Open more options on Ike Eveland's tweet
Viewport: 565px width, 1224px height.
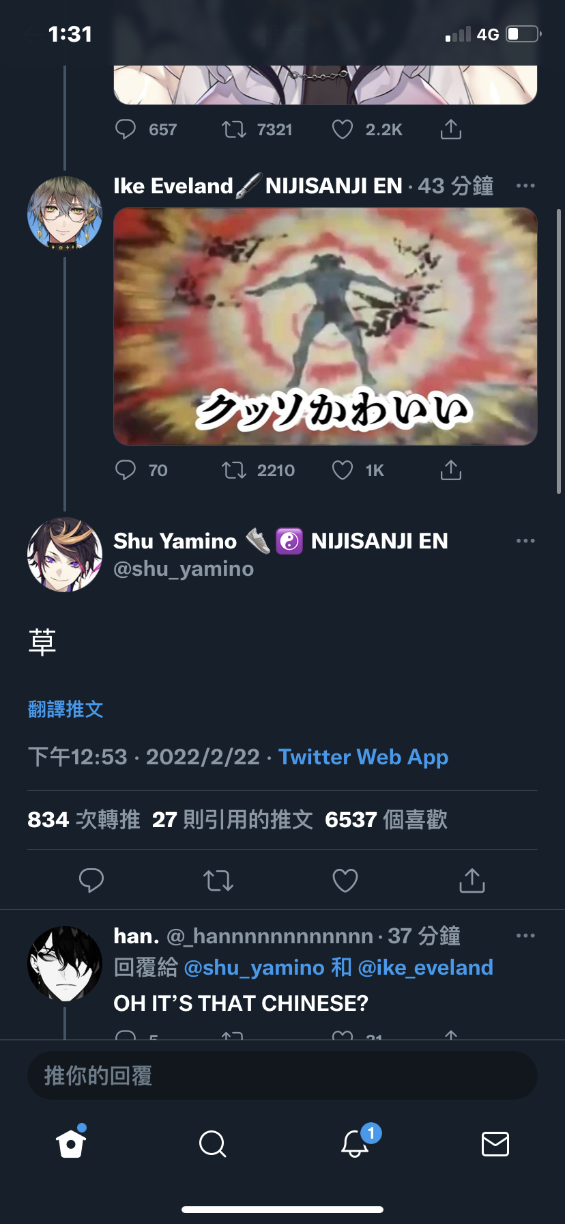tap(525, 186)
